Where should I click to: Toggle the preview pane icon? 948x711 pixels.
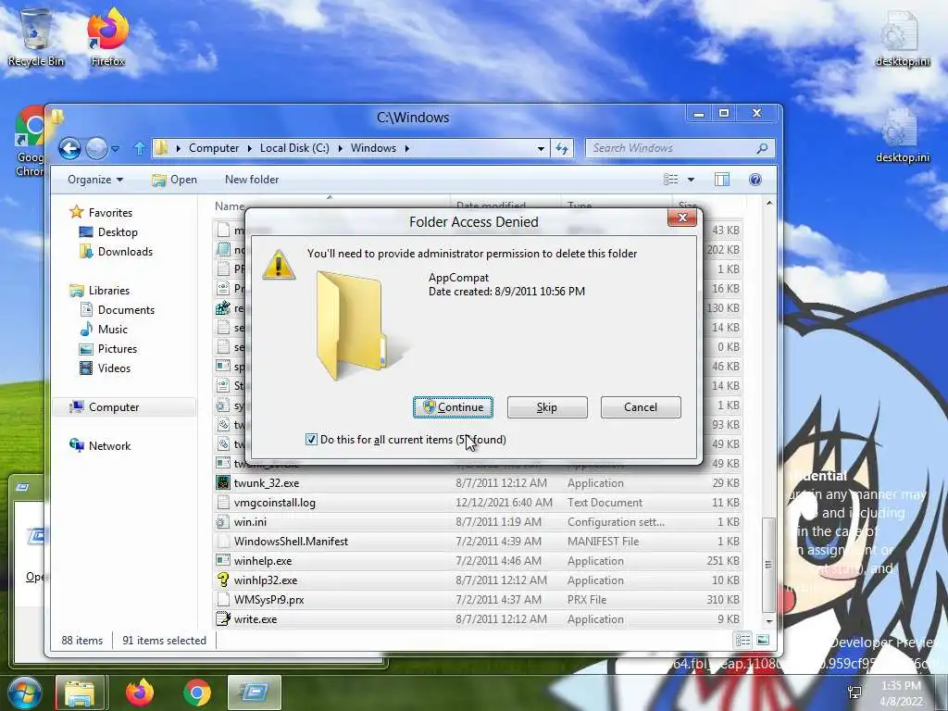pos(722,180)
